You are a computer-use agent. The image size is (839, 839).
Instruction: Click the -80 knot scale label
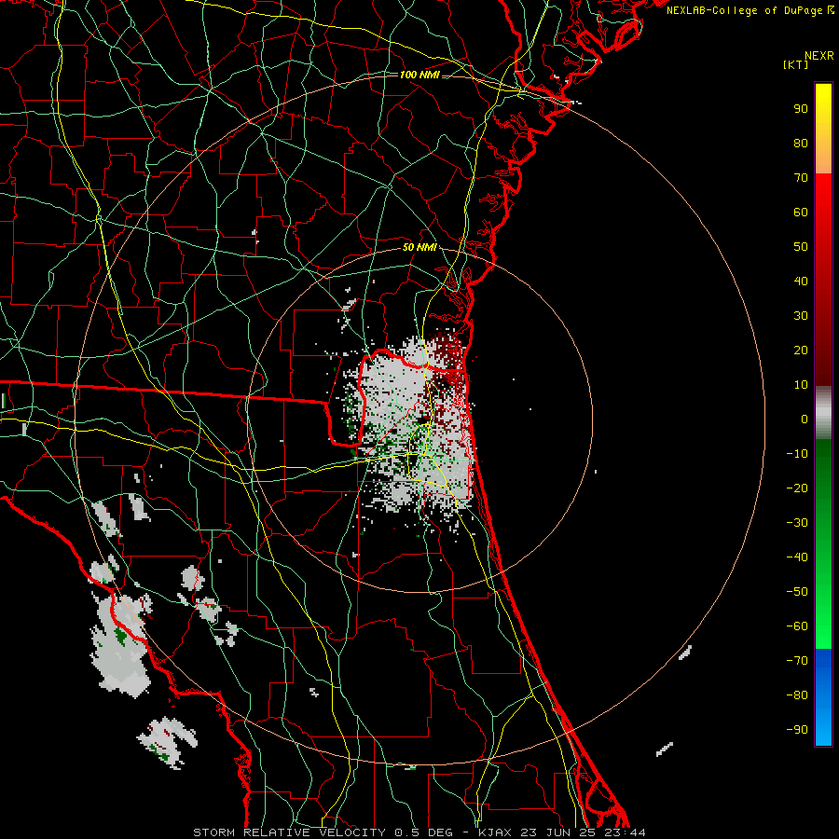pos(797,695)
